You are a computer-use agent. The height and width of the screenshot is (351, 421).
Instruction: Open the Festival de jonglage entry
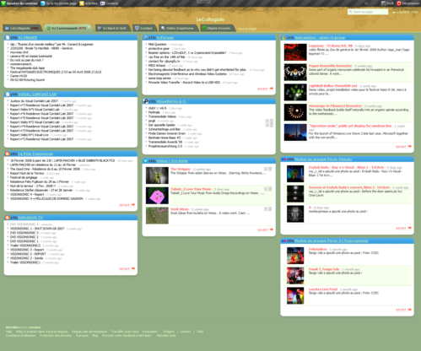(24, 177)
